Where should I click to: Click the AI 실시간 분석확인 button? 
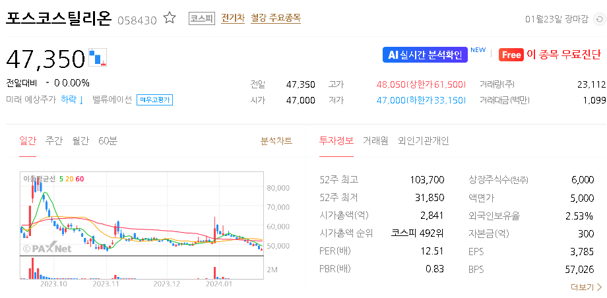(425, 55)
